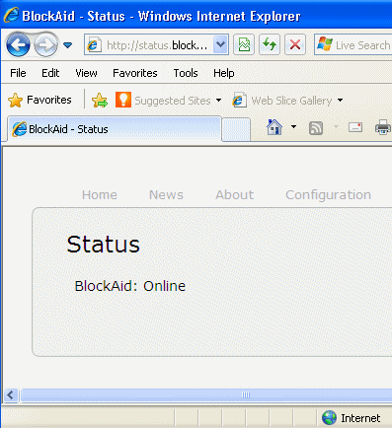392x428 pixels.
Task: Toggle the Compatibility View icon
Action: tap(244, 44)
